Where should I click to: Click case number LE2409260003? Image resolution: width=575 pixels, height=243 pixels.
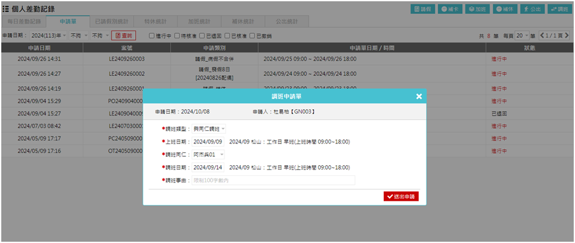(x=126, y=59)
